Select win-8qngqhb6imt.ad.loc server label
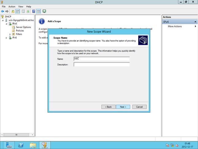198x149 pixels. tap(21, 20)
